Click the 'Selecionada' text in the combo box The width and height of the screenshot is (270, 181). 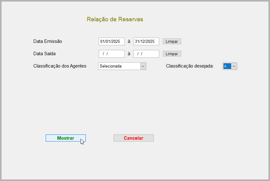click(111, 66)
